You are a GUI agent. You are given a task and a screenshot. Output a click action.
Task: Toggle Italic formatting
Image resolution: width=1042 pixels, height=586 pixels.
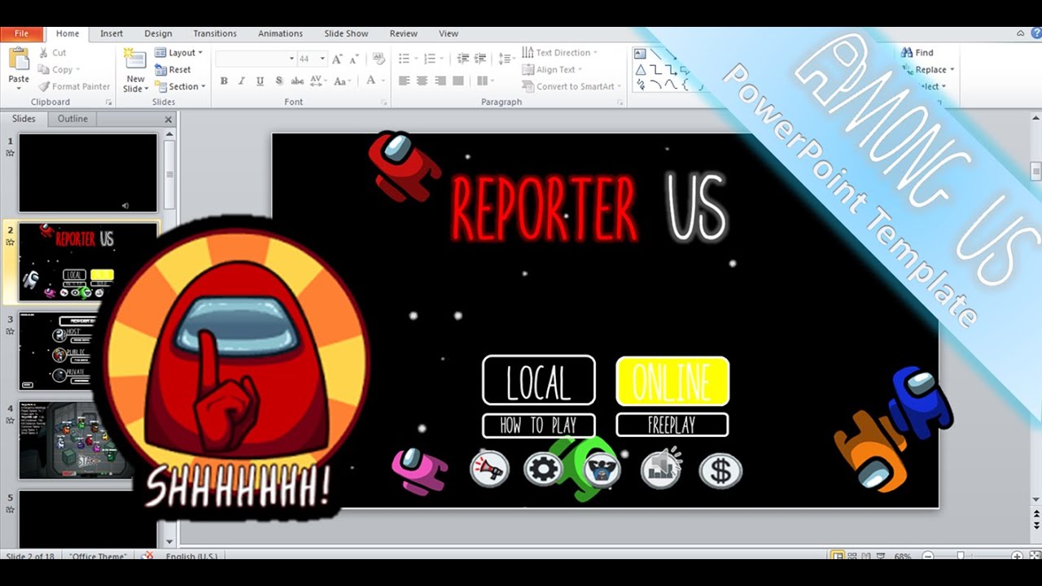pos(242,81)
